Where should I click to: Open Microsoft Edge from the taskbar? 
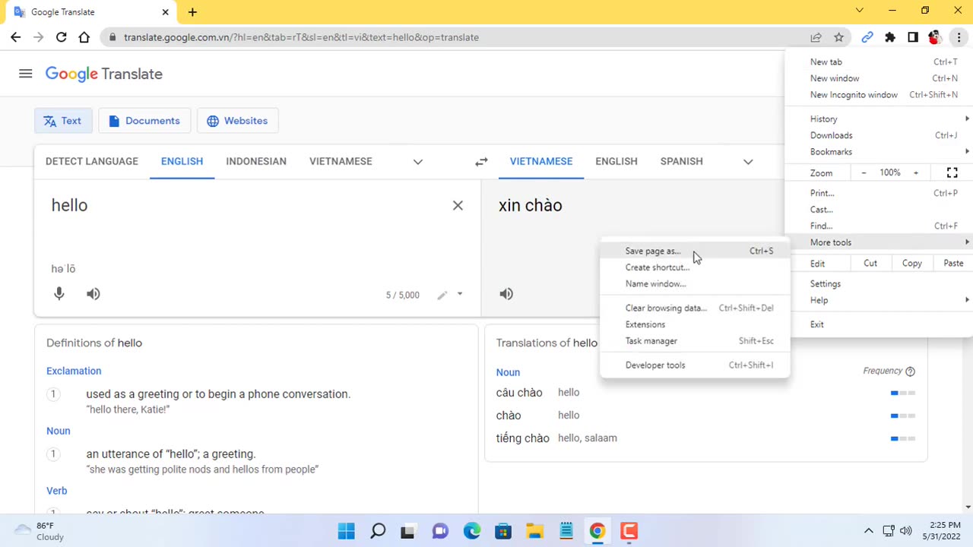click(472, 531)
